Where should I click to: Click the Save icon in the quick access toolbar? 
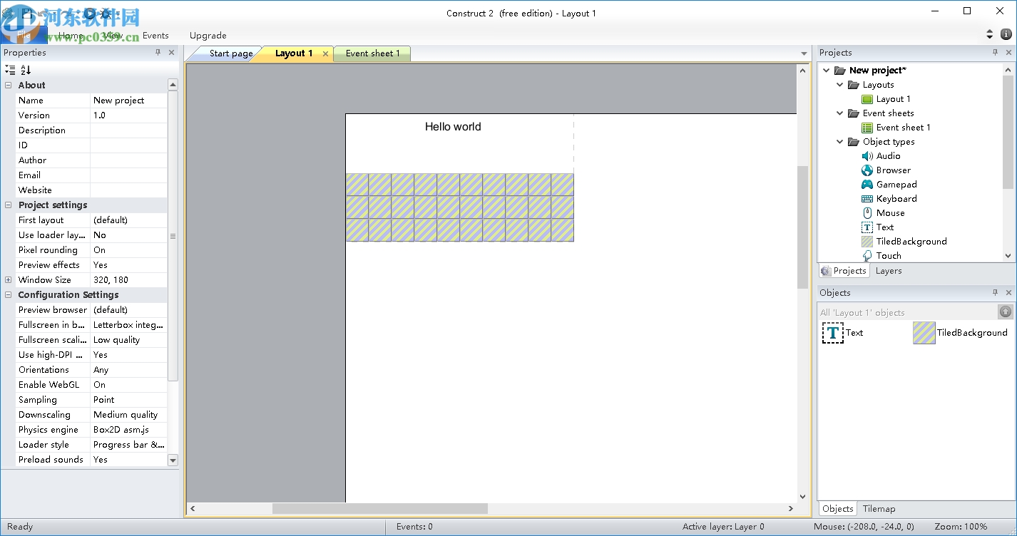[26, 13]
